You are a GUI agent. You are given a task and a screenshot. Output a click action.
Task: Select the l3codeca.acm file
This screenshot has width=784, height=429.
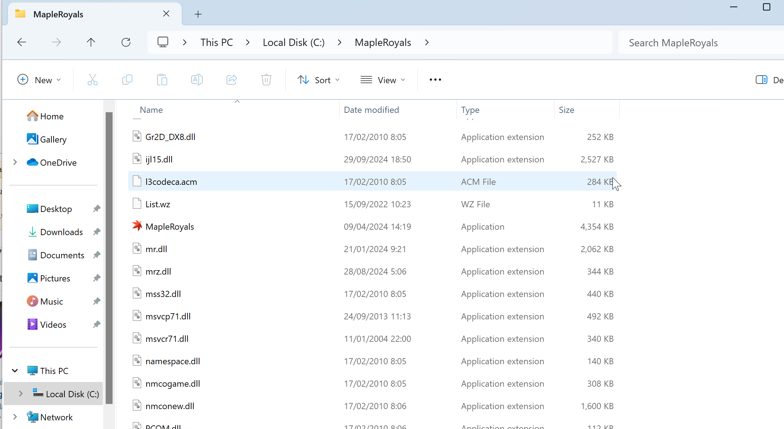[x=372, y=182]
